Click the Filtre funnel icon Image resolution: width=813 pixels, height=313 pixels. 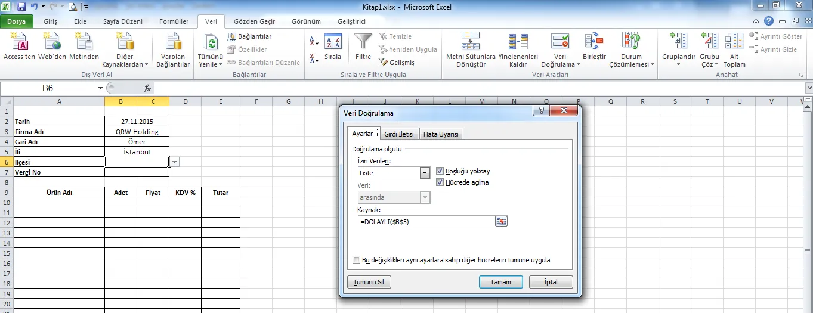tap(363, 42)
